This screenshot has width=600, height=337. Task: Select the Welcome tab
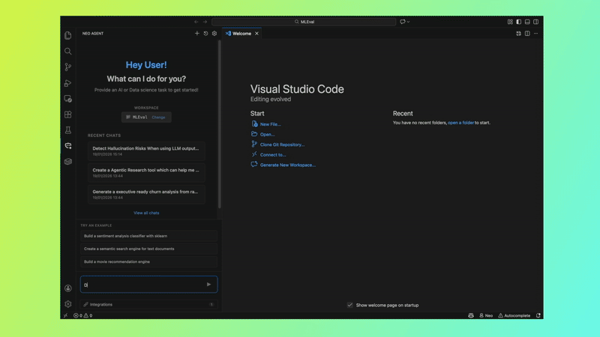(241, 34)
